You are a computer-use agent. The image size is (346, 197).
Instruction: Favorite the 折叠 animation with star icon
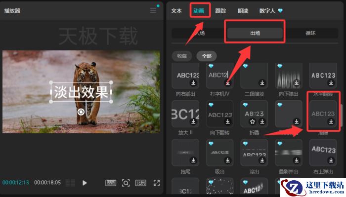tap(253, 121)
